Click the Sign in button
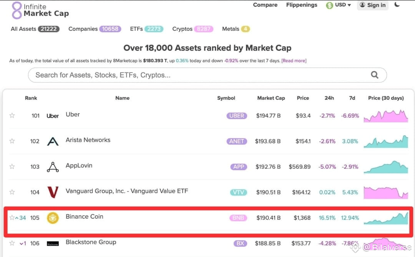The image size is (415, 257). tap(373, 5)
